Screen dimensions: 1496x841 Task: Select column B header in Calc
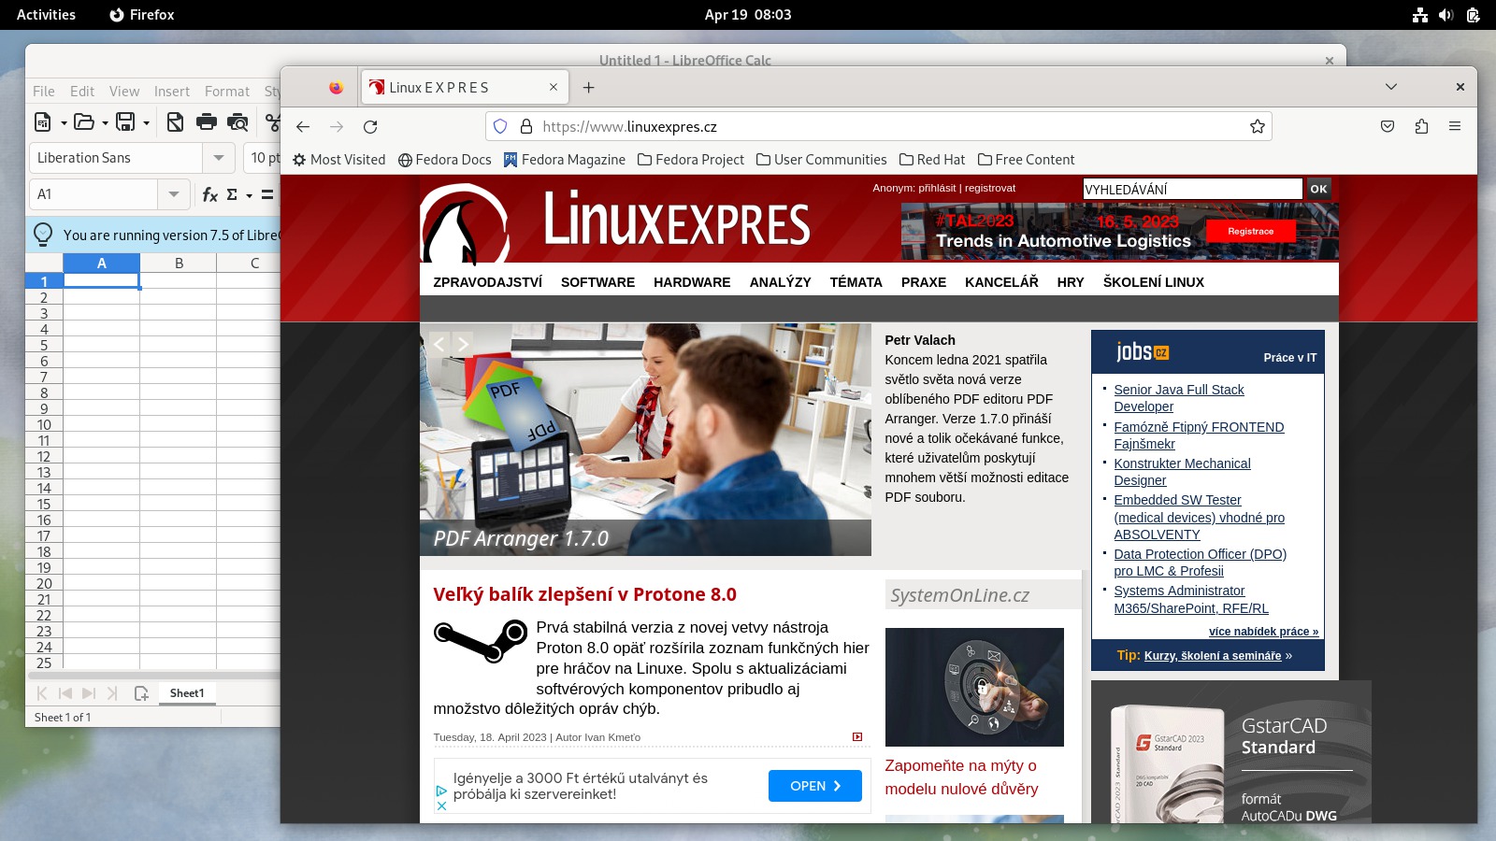(x=179, y=264)
